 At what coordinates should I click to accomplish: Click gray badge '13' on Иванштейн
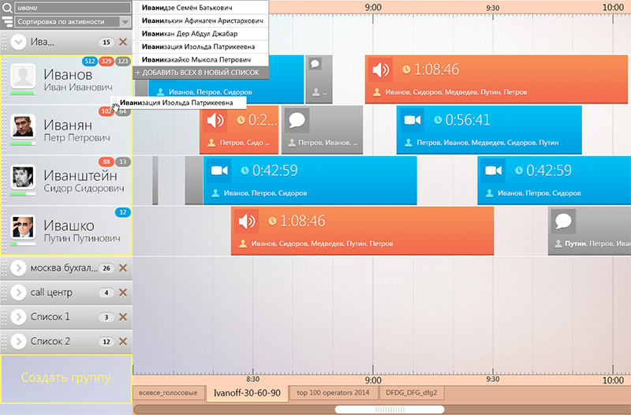pos(123,162)
